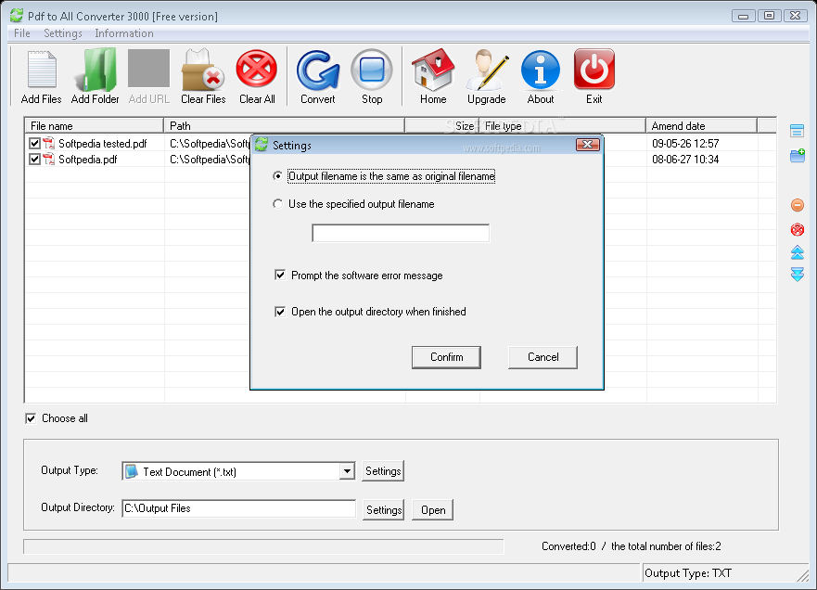
Task: Click the 'Converted:0' status text
Action: [568, 546]
